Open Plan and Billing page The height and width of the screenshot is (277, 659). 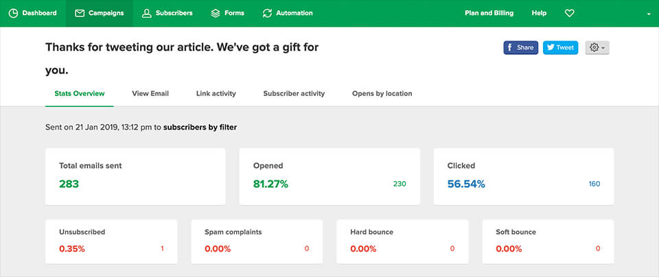(489, 13)
